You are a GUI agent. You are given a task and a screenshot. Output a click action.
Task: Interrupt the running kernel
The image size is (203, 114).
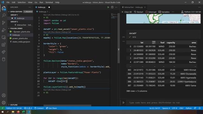pos(151,12)
